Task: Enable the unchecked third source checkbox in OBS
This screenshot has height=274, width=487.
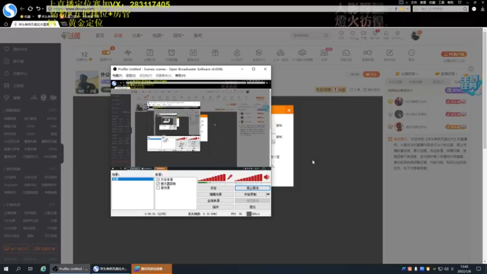Action: click(x=158, y=188)
